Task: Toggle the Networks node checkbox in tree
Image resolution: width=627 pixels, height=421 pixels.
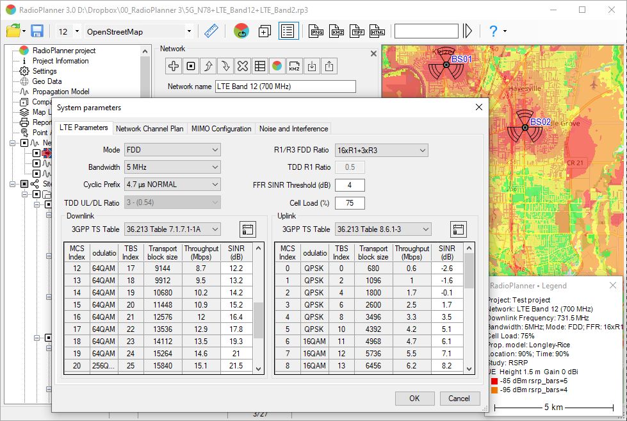Action: click(x=24, y=143)
